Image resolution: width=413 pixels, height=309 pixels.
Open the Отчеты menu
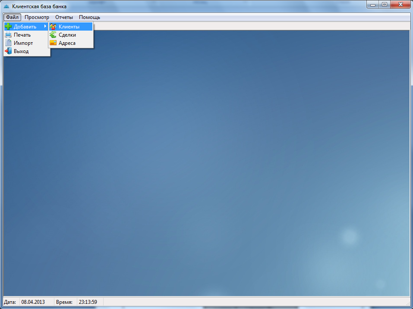tap(64, 17)
